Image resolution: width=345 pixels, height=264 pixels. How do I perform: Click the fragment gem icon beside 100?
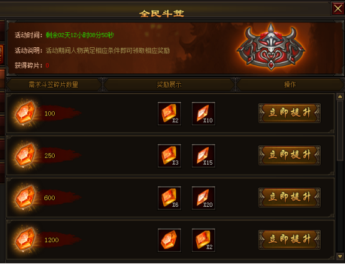tap(26, 112)
